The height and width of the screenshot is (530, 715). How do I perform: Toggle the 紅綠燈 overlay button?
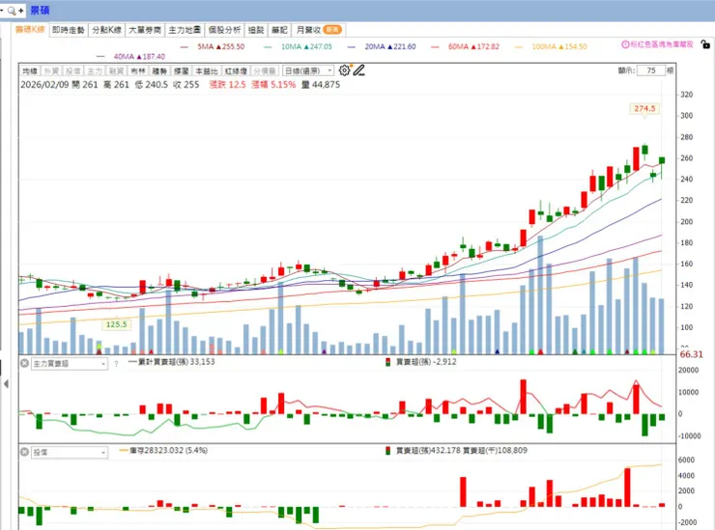[x=236, y=70]
